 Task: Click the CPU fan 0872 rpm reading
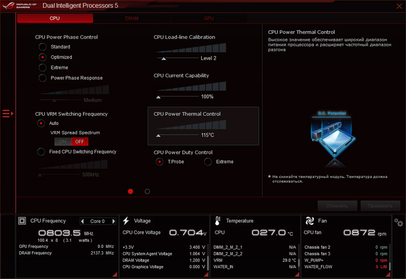365,233
